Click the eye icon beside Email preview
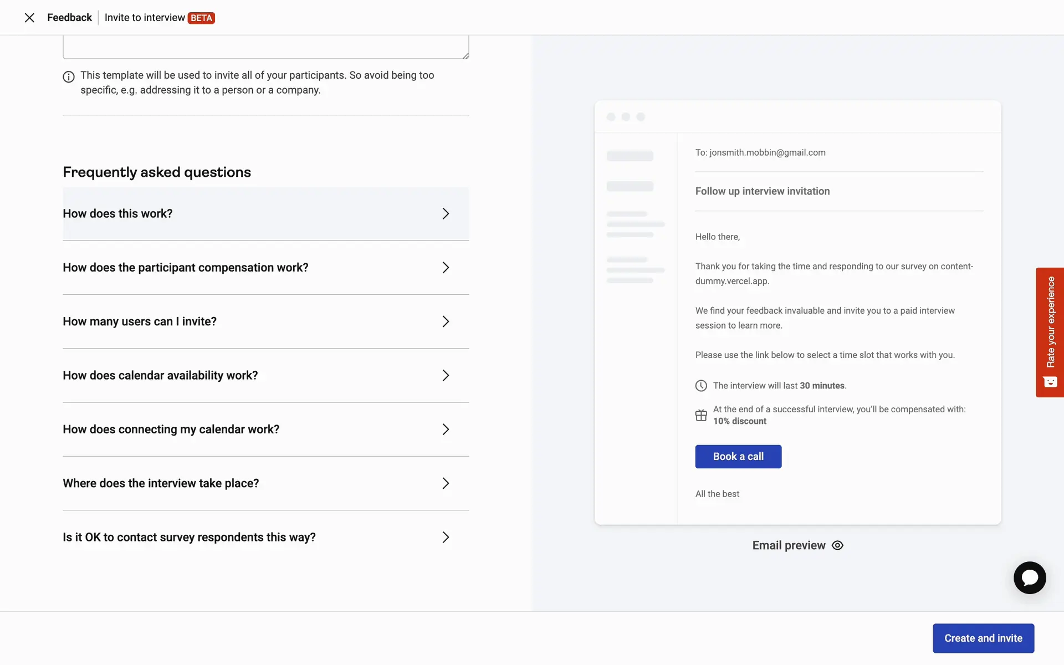Viewport: 1064px width, 665px height. (837, 545)
